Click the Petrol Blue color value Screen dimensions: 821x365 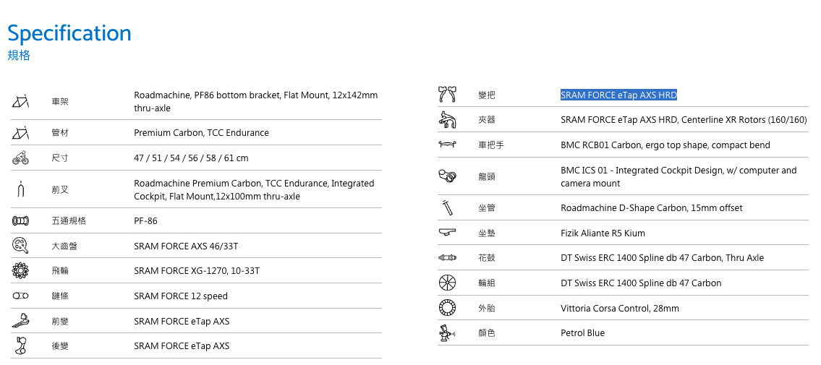583,333
